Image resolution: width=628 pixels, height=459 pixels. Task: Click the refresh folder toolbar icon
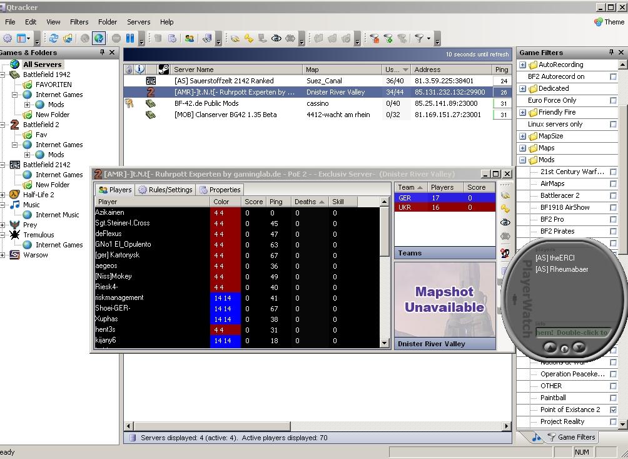[68, 38]
